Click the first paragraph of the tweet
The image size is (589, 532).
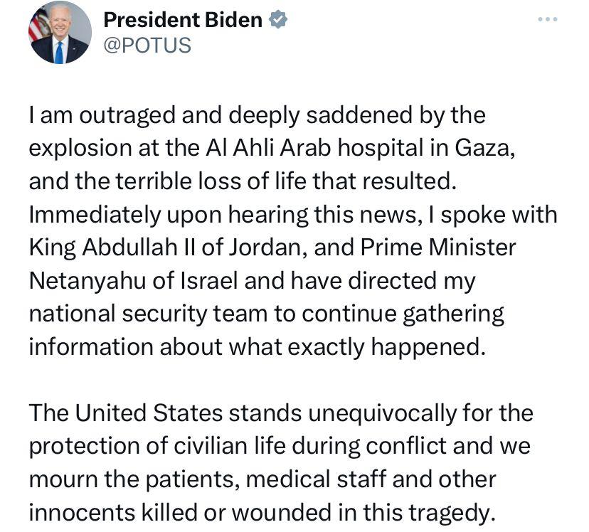click(x=293, y=230)
